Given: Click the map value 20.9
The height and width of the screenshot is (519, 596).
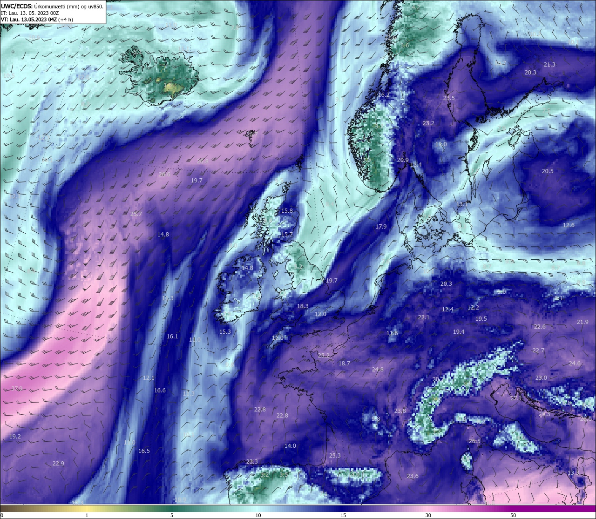Looking at the screenshot, I should coord(403,160).
